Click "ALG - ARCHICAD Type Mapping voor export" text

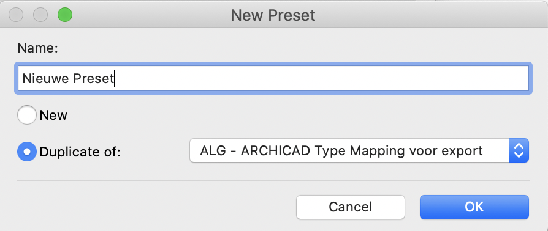pyautogui.click(x=341, y=151)
